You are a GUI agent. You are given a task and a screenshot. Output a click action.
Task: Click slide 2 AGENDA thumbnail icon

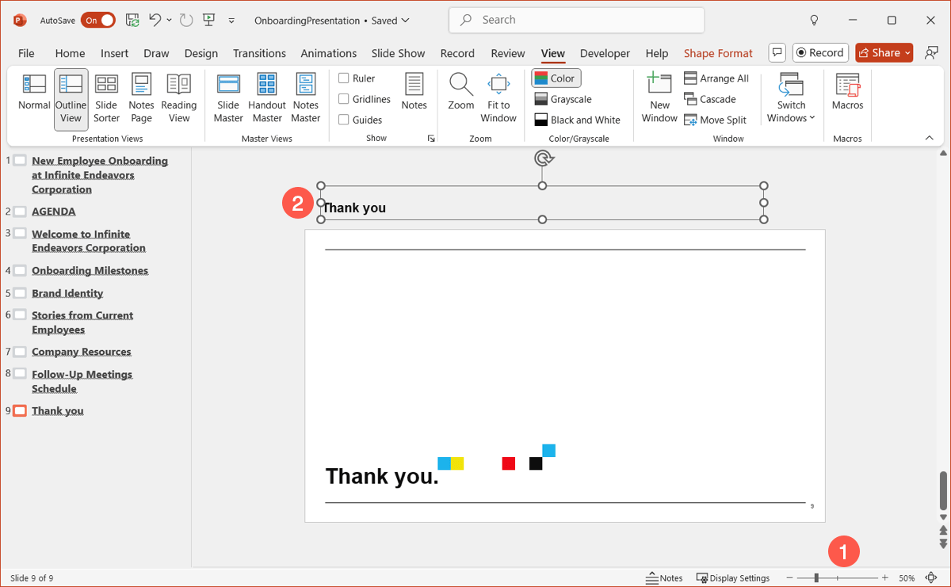pyautogui.click(x=20, y=212)
